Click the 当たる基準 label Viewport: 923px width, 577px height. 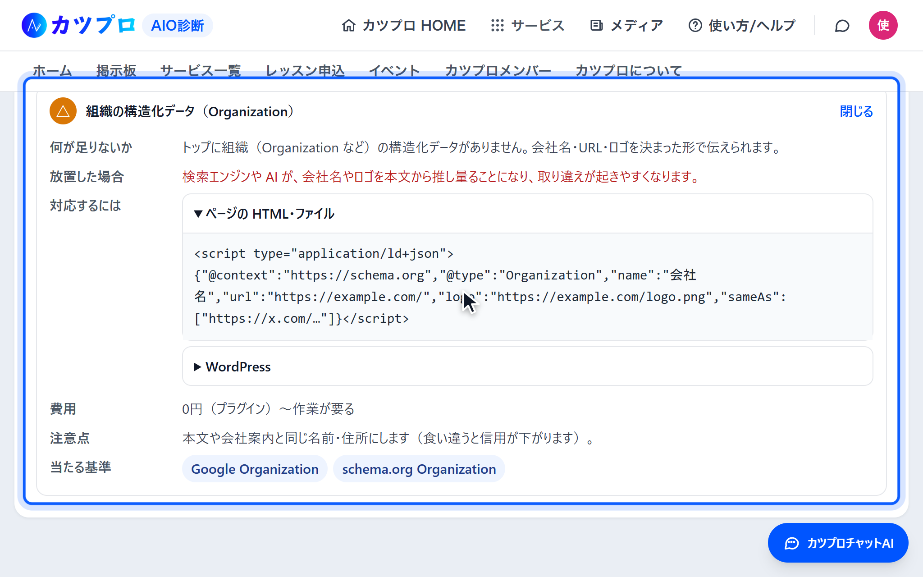(80, 467)
